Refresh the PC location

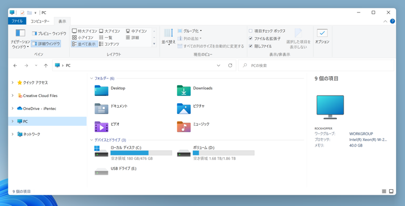(230, 66)
